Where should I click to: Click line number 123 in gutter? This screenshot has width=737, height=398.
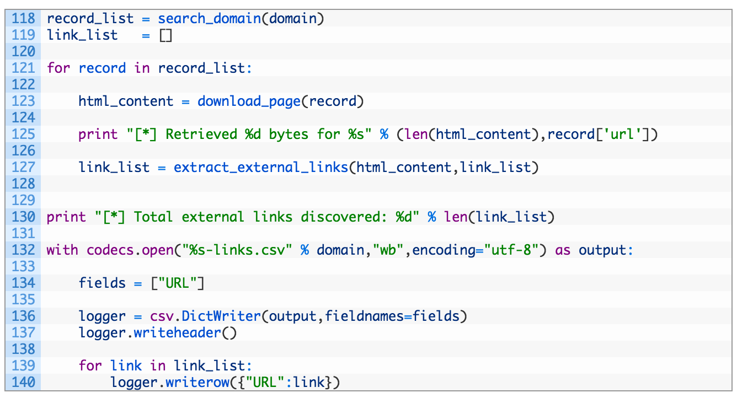[23, 101]
